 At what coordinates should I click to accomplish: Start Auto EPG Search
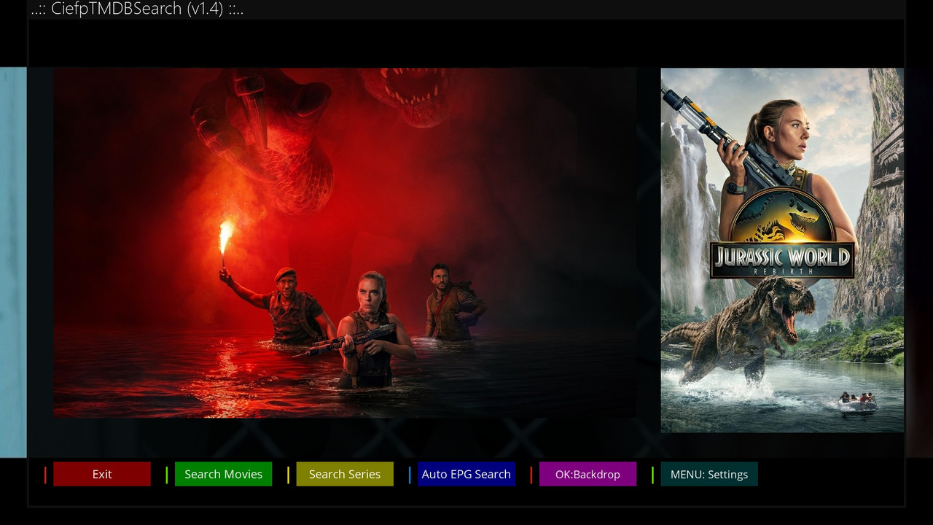click(x=466, y=474)
